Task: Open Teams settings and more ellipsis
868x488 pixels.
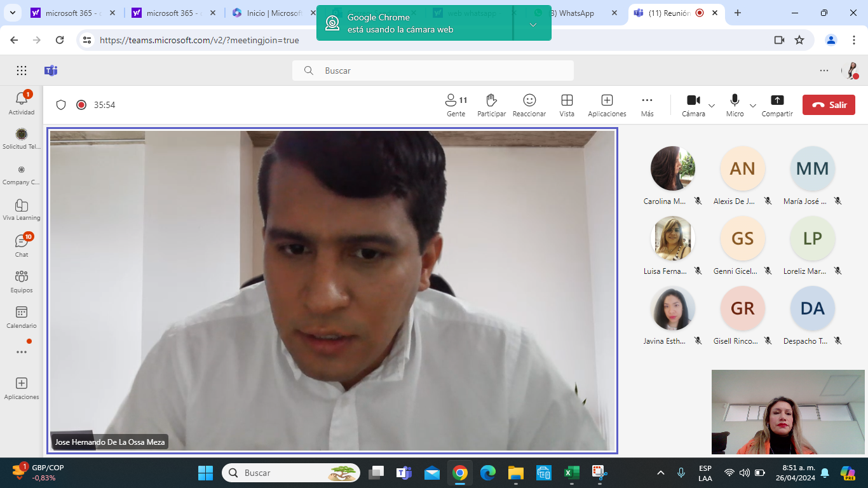Action: pos(824,71)
